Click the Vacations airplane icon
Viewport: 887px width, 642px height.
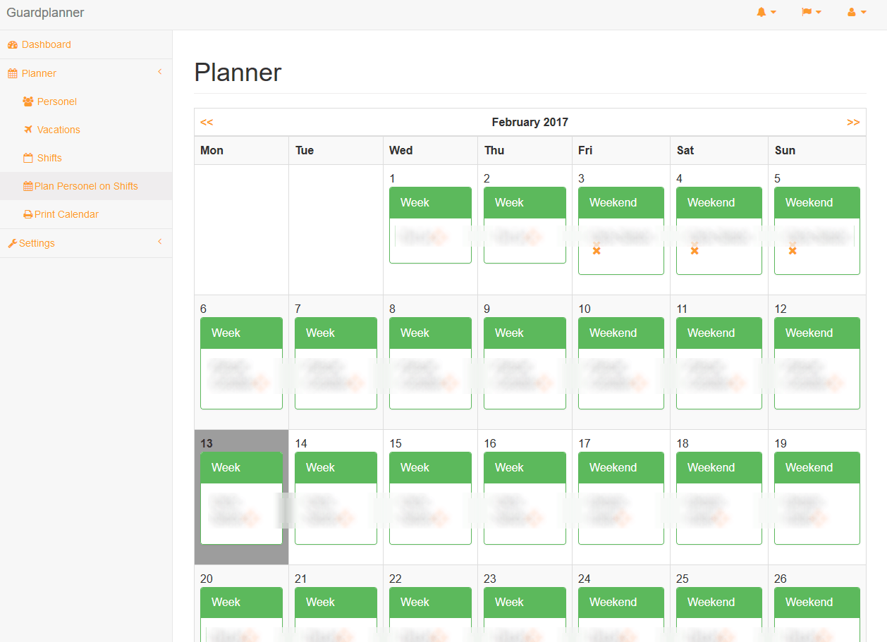coord(28,130)
